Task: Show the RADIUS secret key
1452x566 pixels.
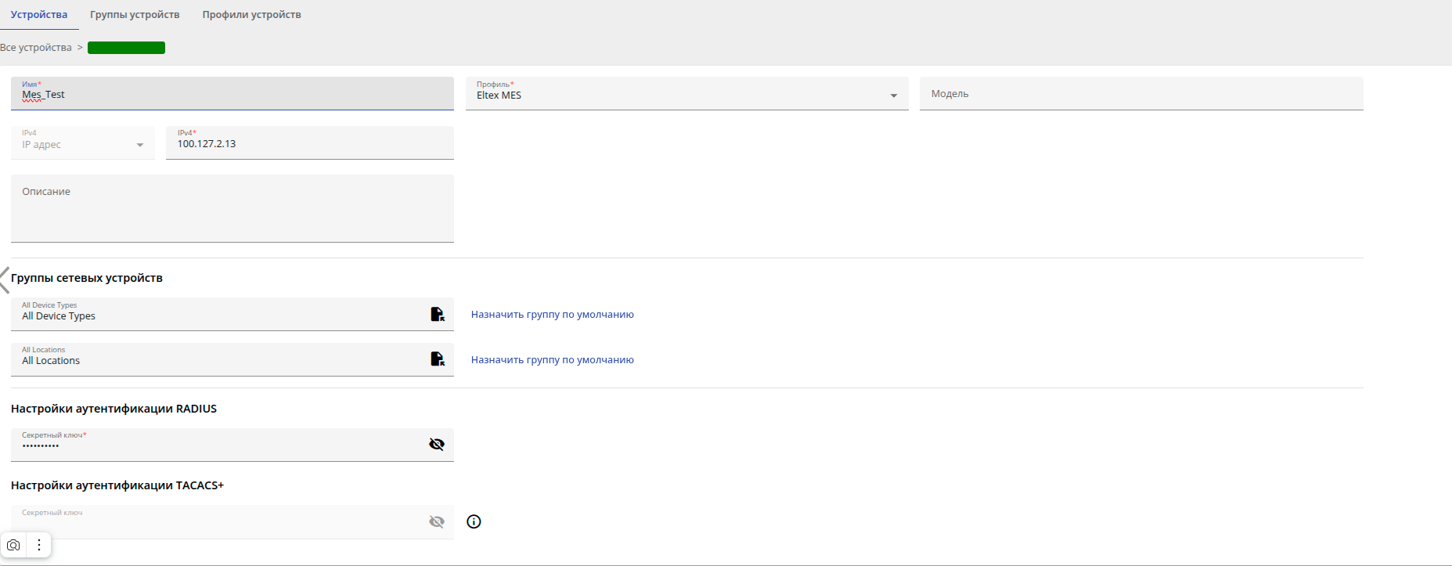Action: click(x=437, y=444)
